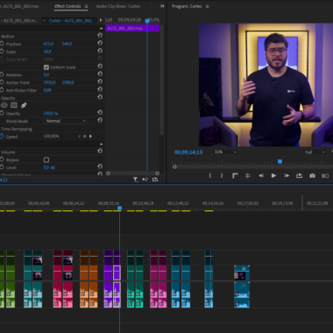Viewport: 333px width, 333px height.
Task: Click the Opacity value 100,0 %
Action: [x=51, y=113]
